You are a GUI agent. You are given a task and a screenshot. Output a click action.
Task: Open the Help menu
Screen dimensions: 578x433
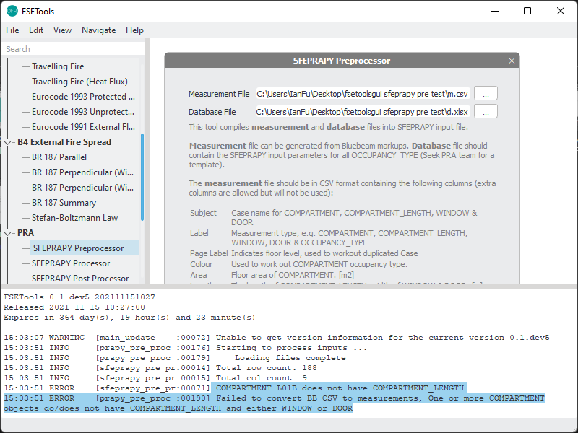point(134,30)
